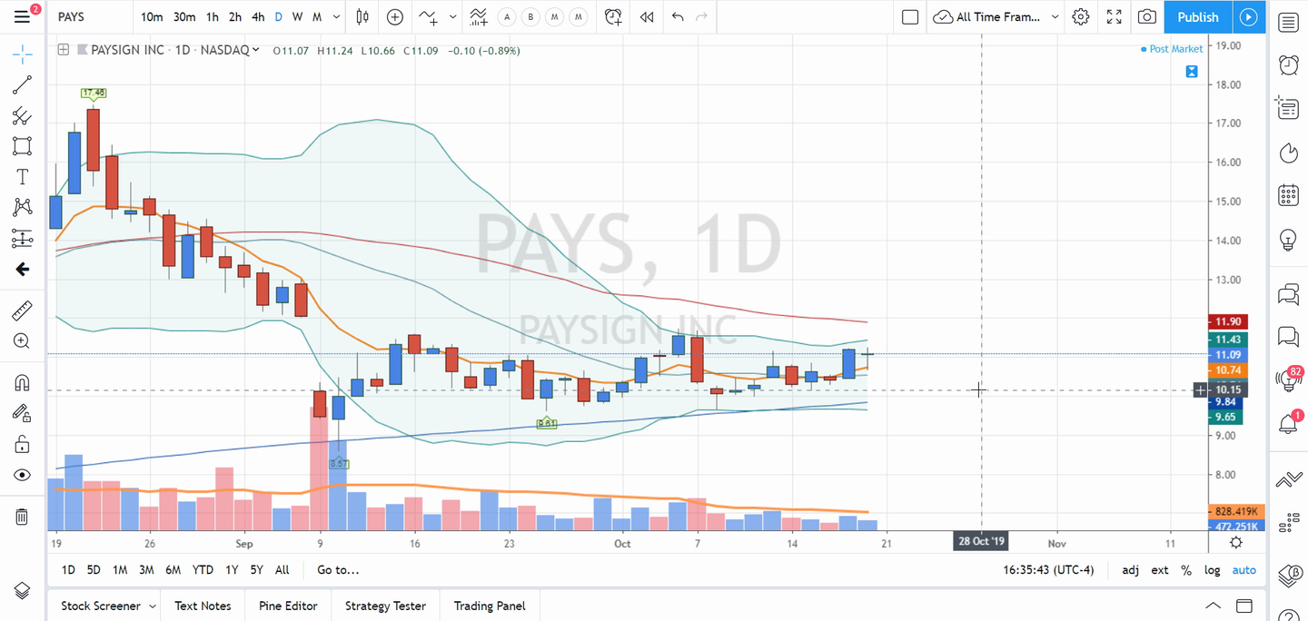Click the play icon beside Publish
1308x621 pixels.
click(1249, 16)
